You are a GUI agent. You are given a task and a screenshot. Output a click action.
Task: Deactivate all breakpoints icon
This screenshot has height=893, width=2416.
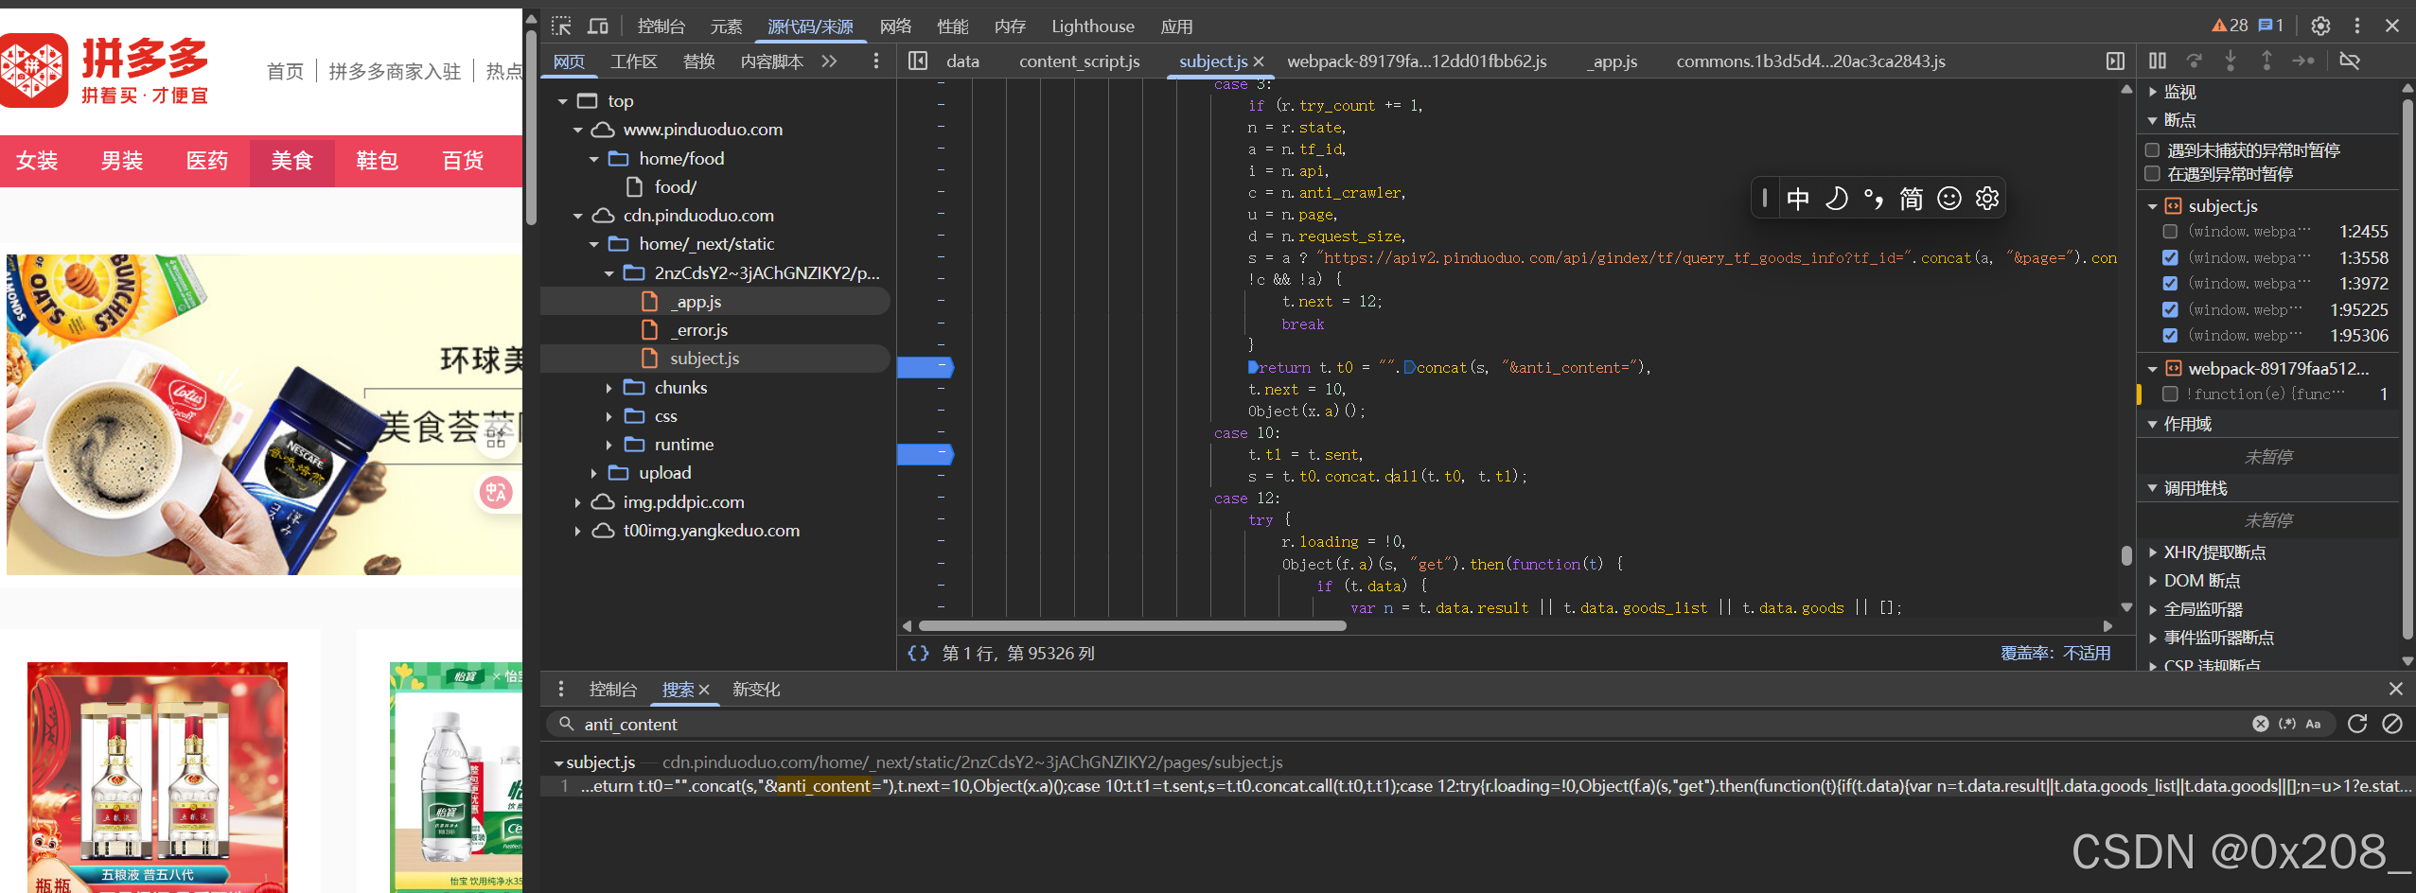(2350, 61)
